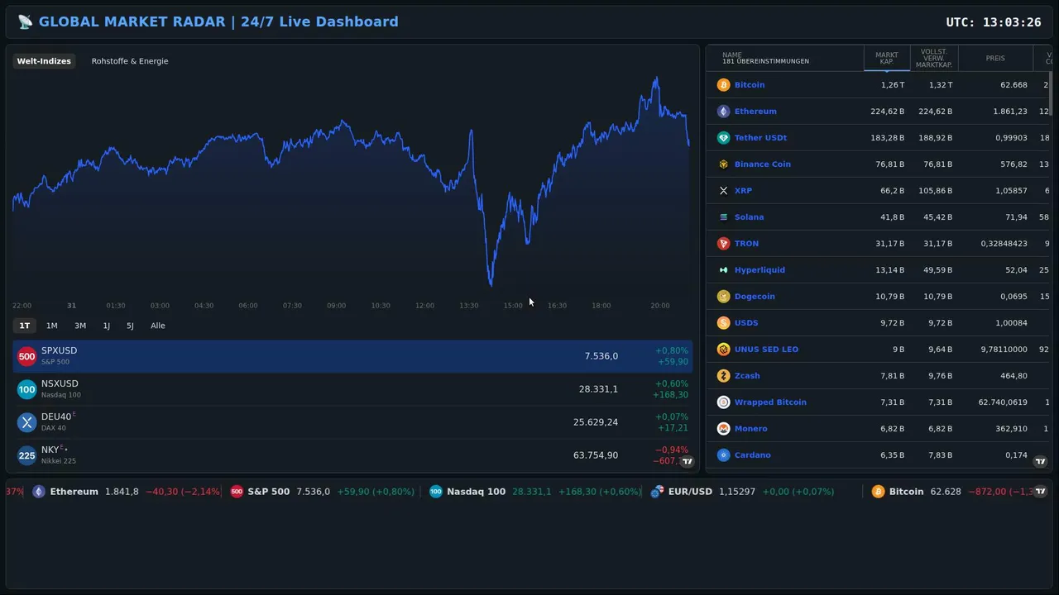This screenshot has width=1059, height=595.
Task: Open the TradingView logo in the crypto table
Action: coord(1040,461)
